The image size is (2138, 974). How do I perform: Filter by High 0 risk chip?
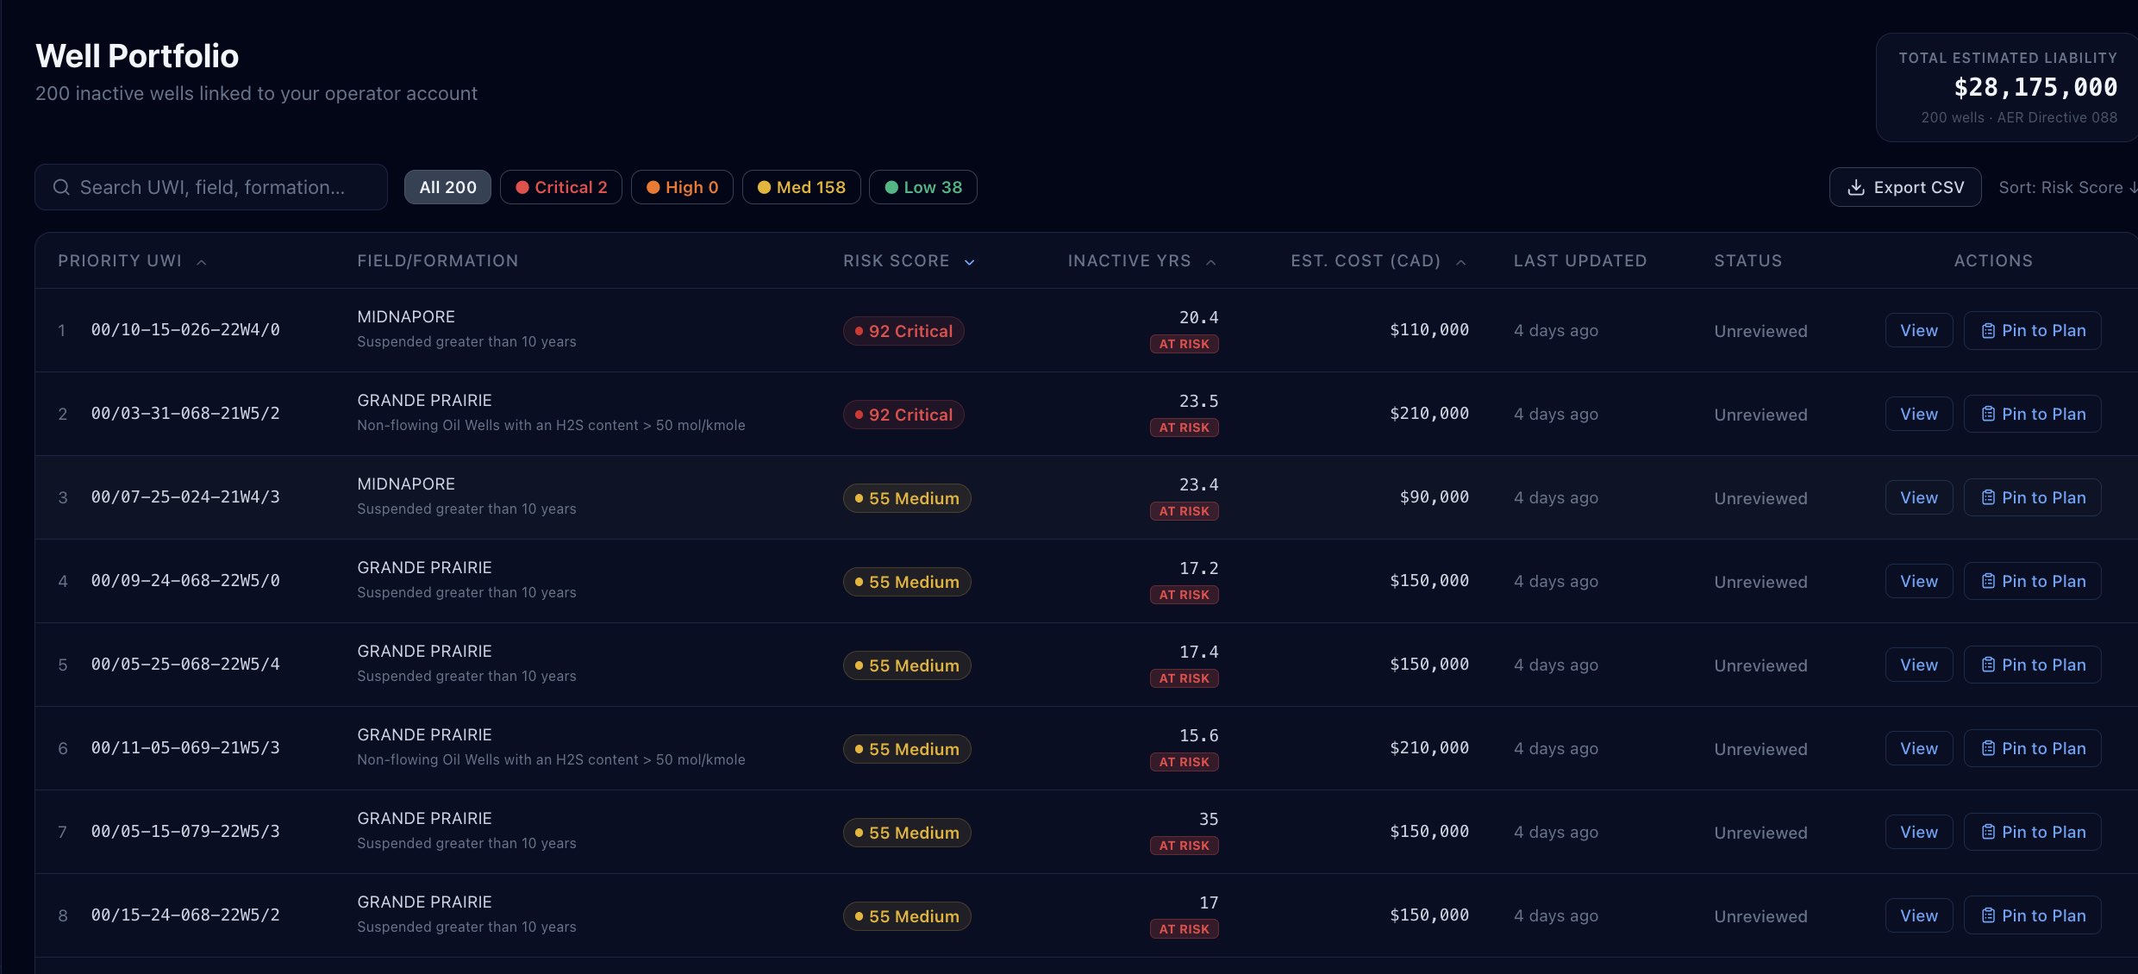[682, 187]
